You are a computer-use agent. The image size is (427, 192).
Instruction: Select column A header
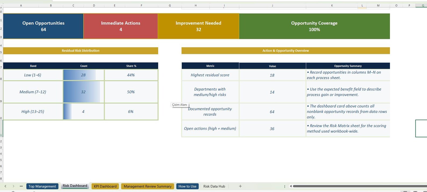(21, 5)
